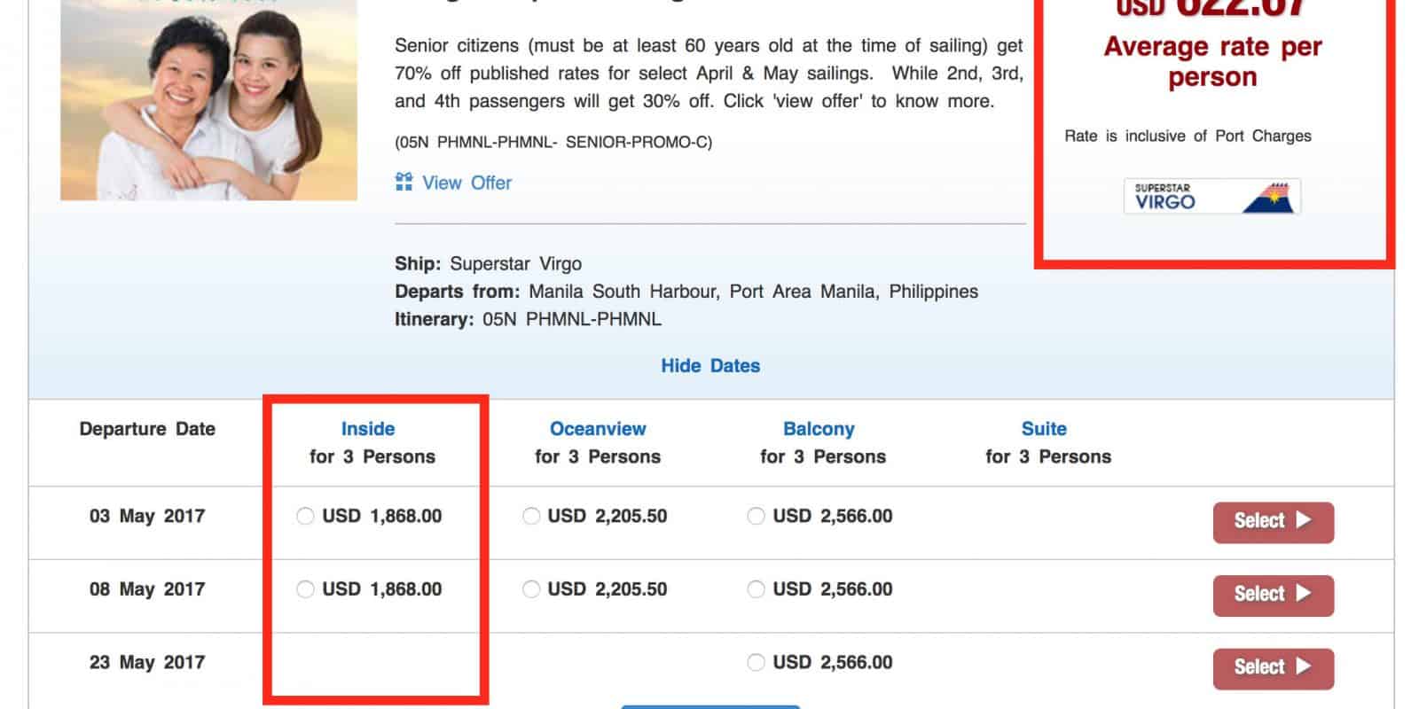Open the Inside cabin type link
Screen dimensions: 1419x709
tap(368, 429)
